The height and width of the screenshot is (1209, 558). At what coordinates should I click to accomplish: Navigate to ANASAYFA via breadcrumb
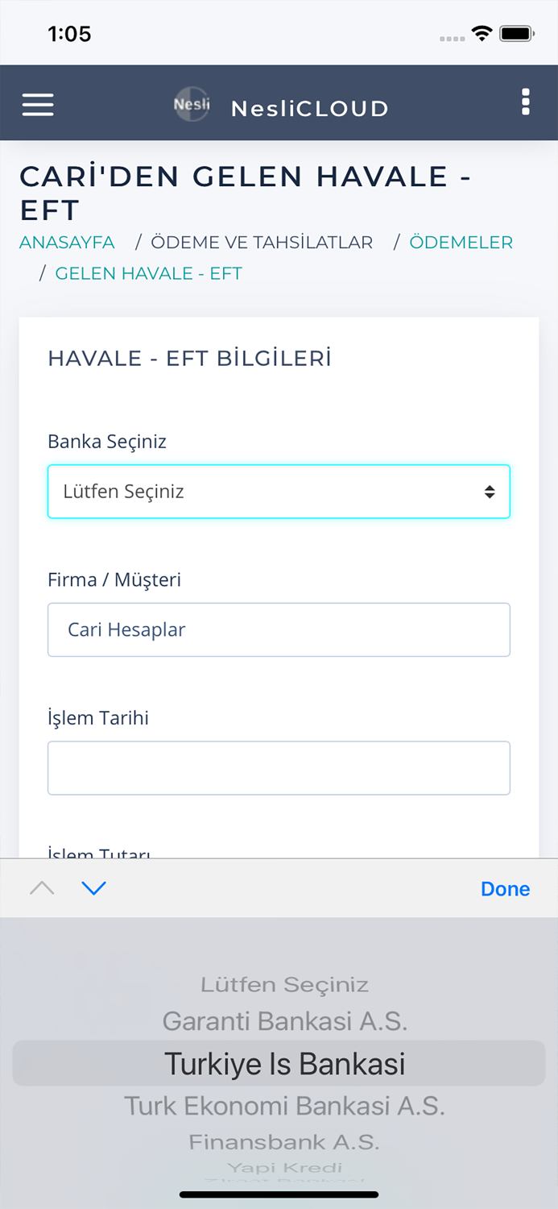(x=67, y=242)
